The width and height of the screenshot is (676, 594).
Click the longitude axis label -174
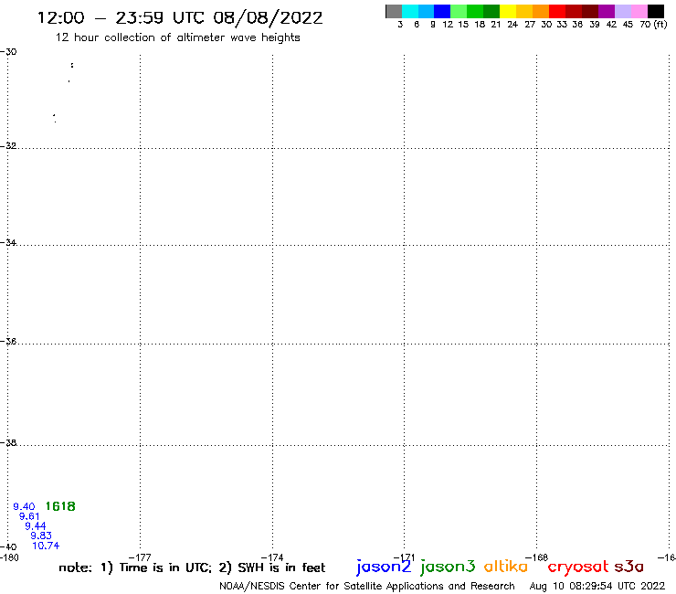272,557
